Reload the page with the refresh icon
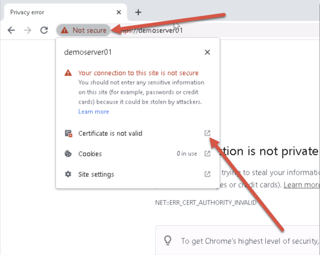 44,30
